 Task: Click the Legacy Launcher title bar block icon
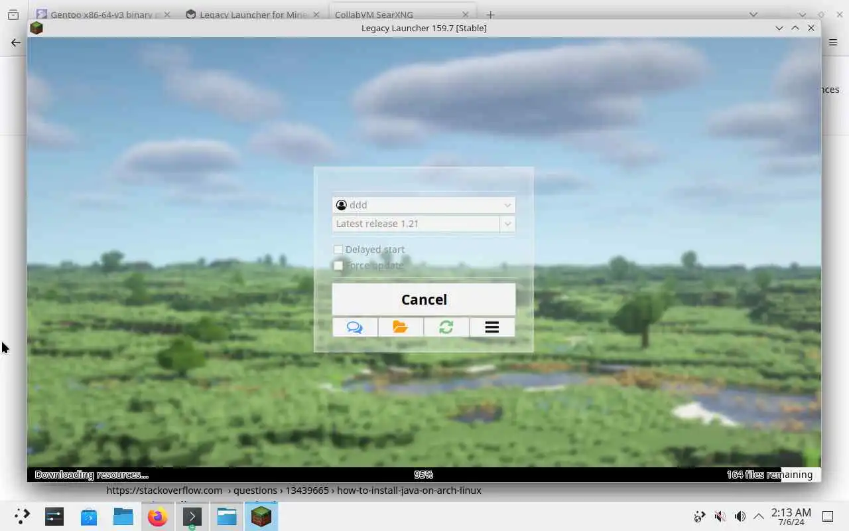(36, 28)
